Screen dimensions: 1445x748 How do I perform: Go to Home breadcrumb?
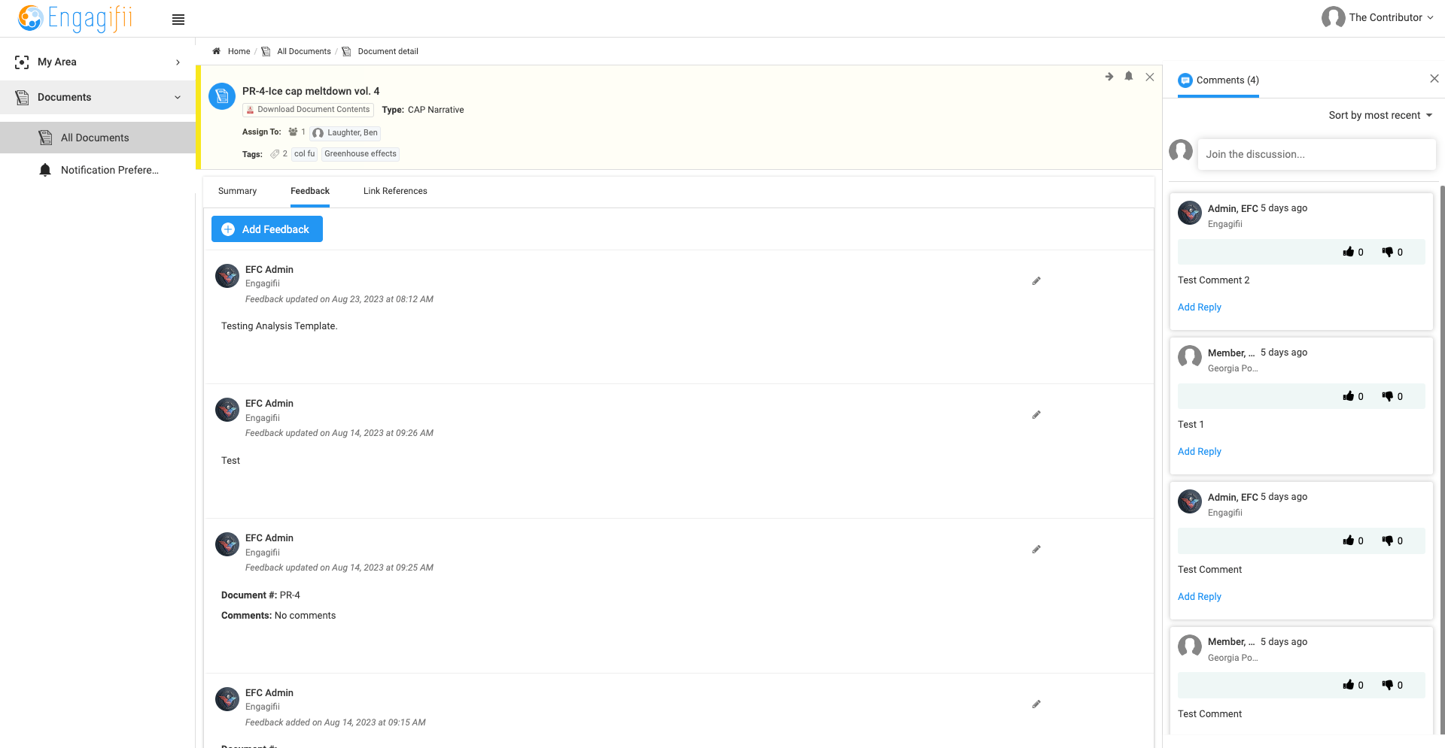click(239, 51)
